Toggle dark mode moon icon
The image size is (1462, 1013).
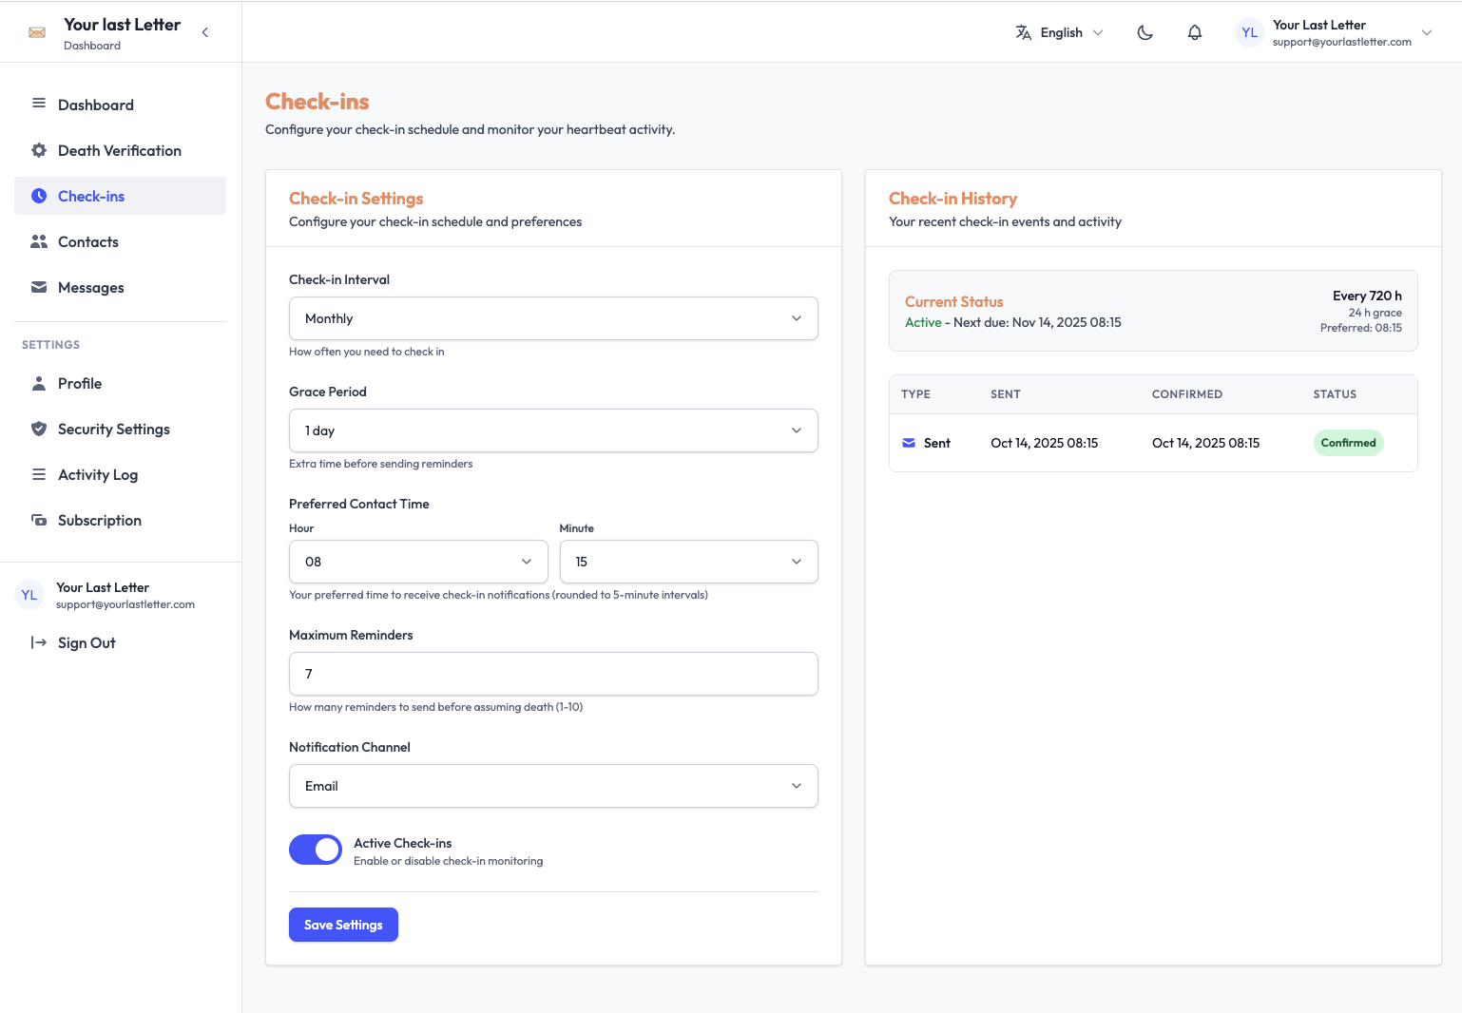tap(1145, 32)
